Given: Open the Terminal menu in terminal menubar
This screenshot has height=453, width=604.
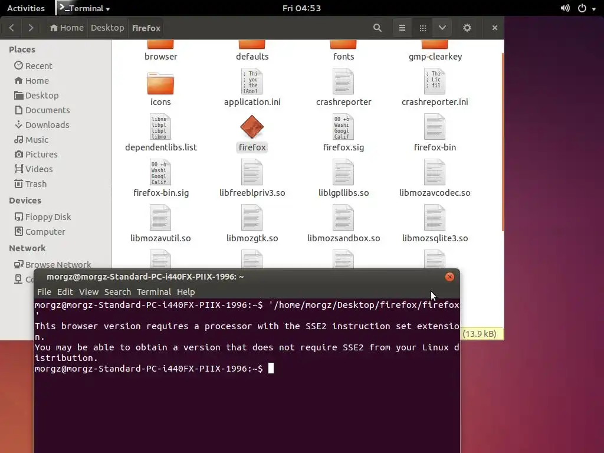Looking at the screenshot, I should click(x=154, y=292).
